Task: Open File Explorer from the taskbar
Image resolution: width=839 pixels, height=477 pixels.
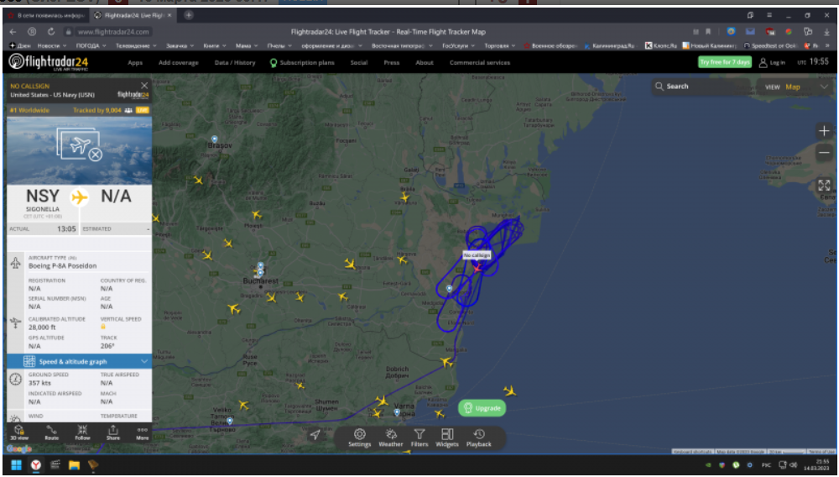Action: [x=74, y=464]
